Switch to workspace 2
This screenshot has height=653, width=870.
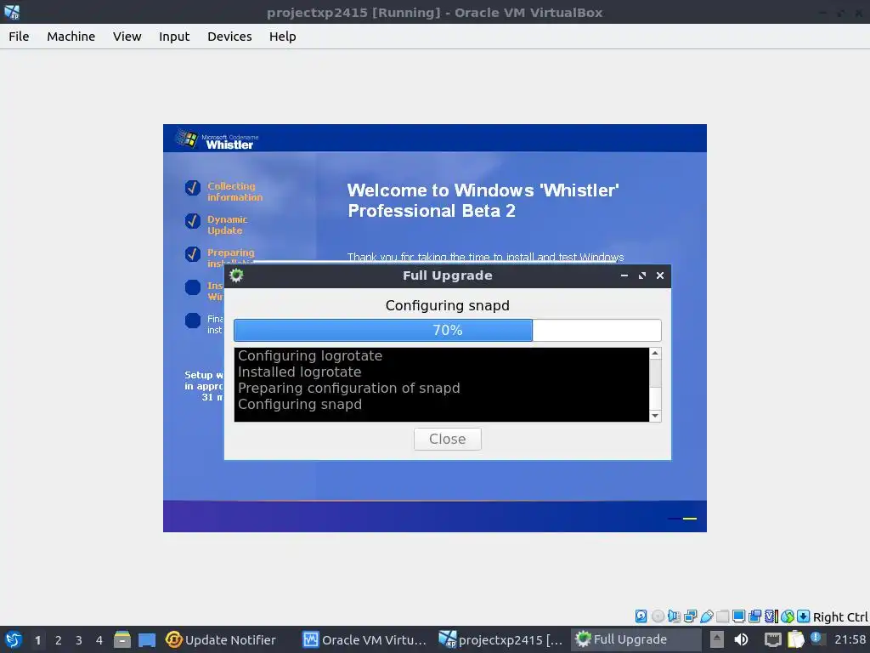59,640
